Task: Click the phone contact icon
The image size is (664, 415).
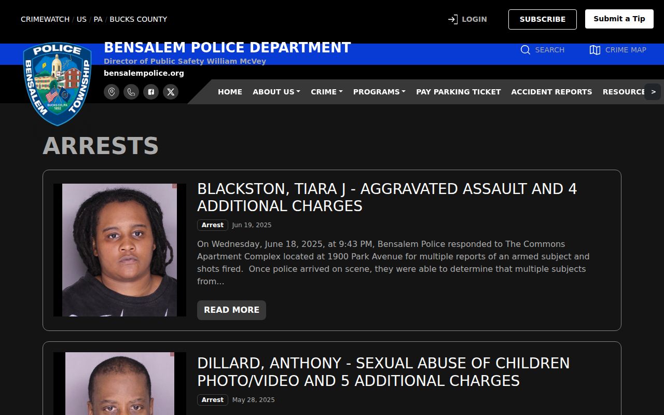Action: (131, 92)
